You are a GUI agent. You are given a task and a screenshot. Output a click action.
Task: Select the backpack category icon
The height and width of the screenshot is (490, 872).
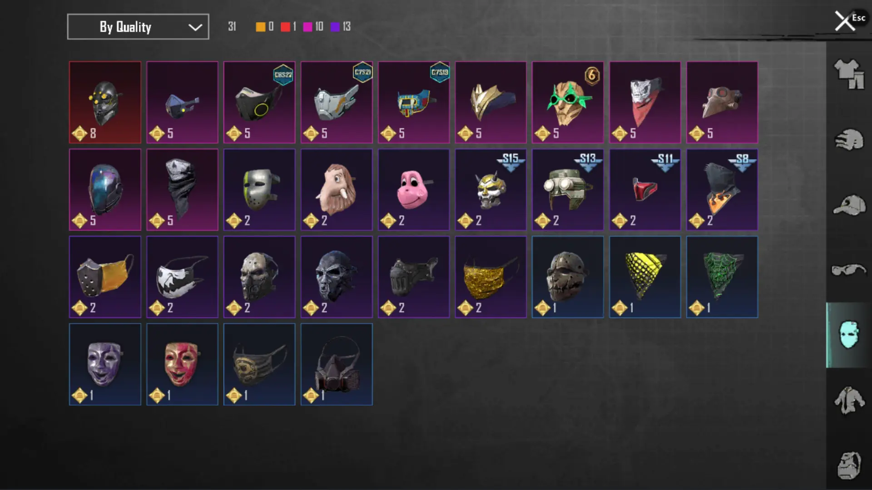pyautogui.click(x=848, y=465)
